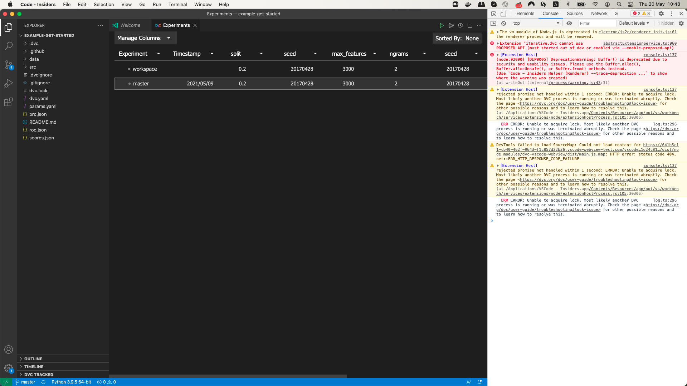
Task: Expand the .github folder
Action: [x=37, y=51]
